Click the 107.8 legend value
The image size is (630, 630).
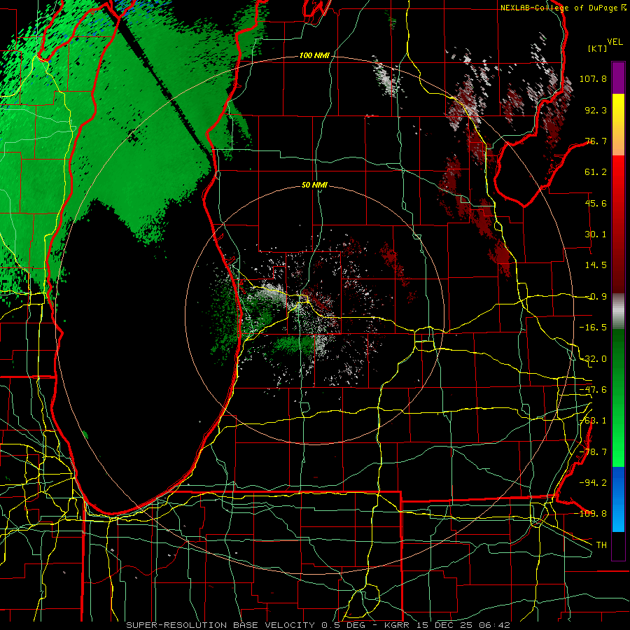(593, 78)
